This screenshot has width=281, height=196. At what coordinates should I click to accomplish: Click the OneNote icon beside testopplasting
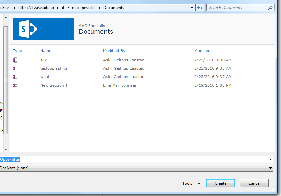pyautogui.click(x=15, y=68)
